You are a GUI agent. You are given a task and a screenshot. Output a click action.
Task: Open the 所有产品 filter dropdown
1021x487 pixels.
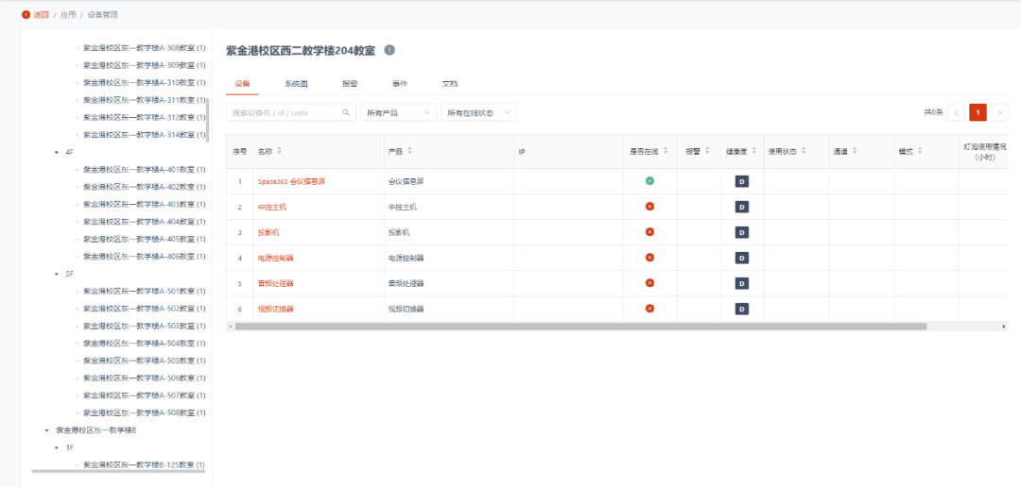click(398, 112)
